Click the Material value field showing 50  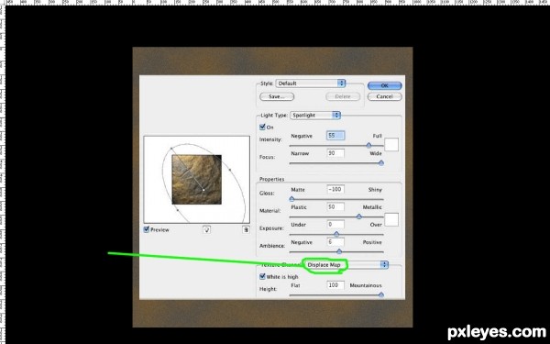click(335, 206)
